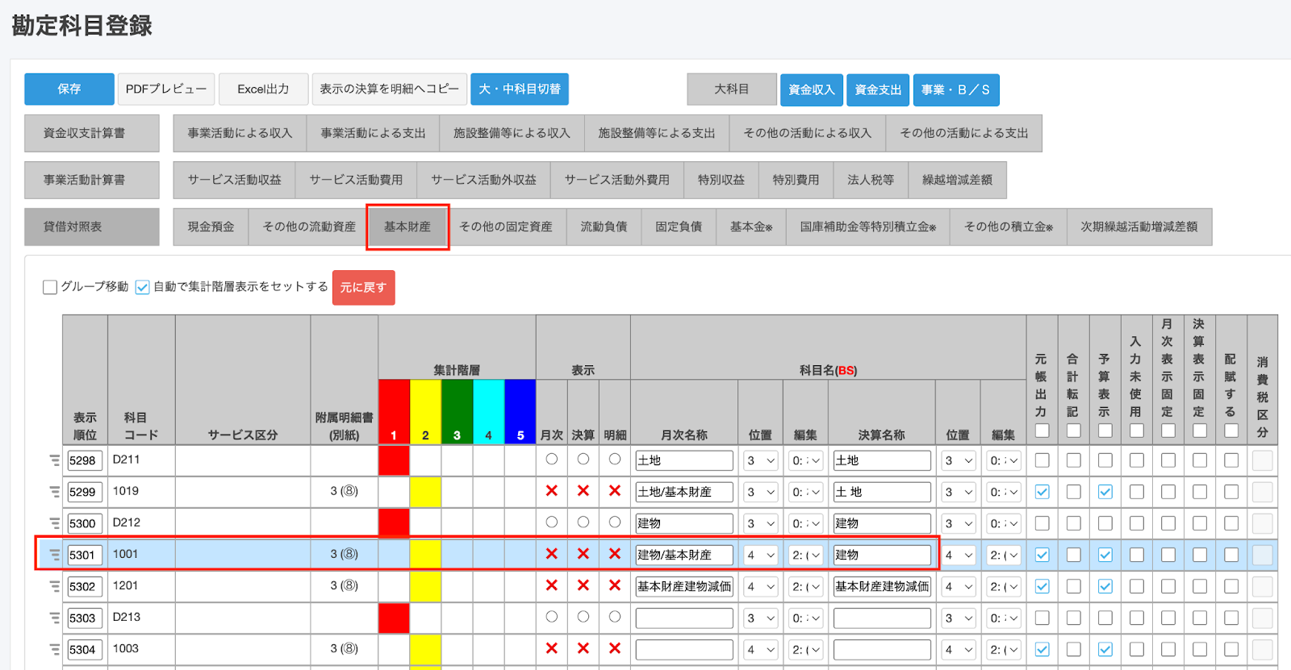Open 決算 位置 dropdown in row D213
This screenshot has height=670, width=1291.
tap(958, 618)
